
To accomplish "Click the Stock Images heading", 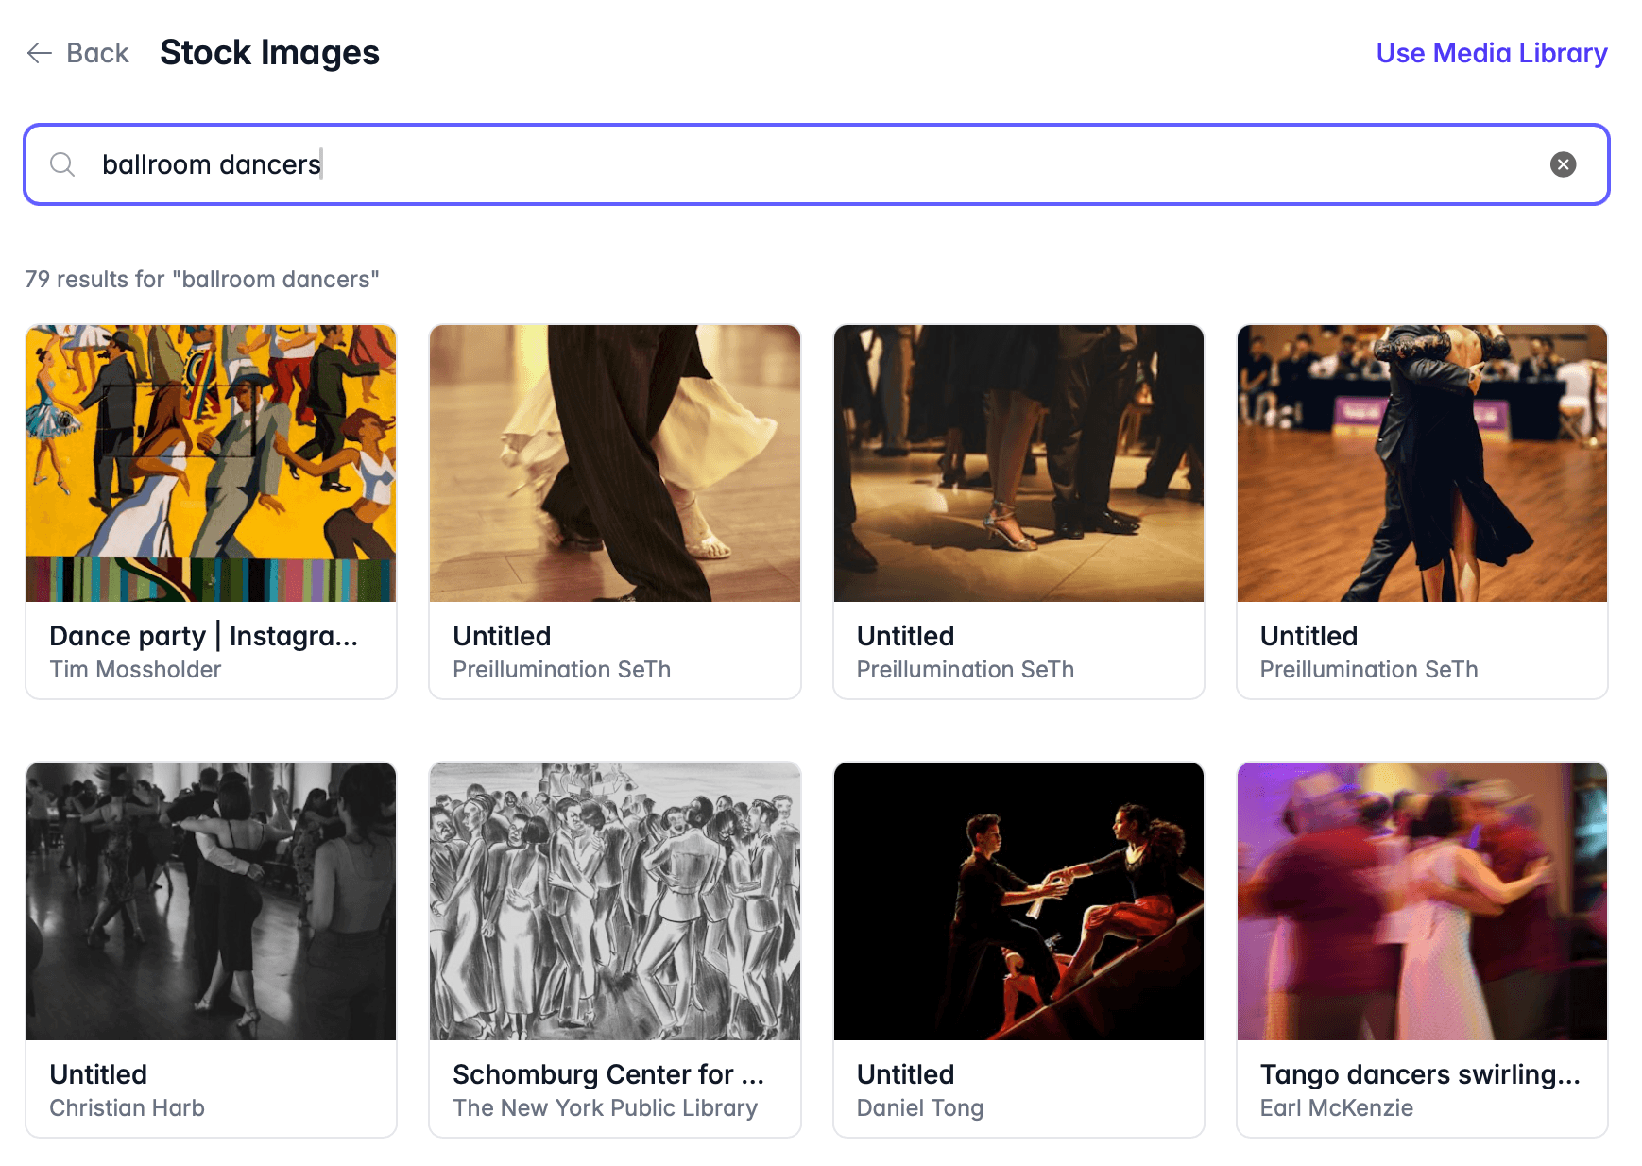I will (x=269, y=53).
